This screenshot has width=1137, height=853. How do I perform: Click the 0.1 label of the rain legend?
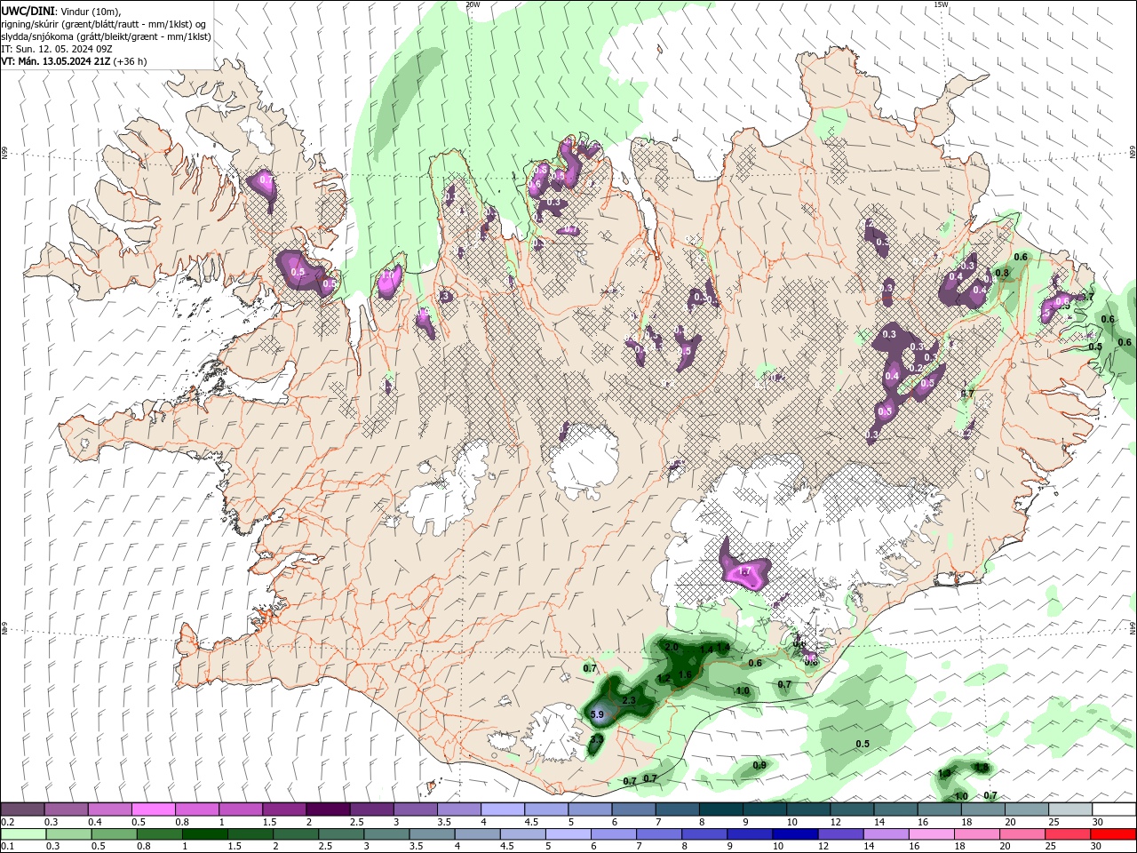pyautogui.click(x=7, y=847)
